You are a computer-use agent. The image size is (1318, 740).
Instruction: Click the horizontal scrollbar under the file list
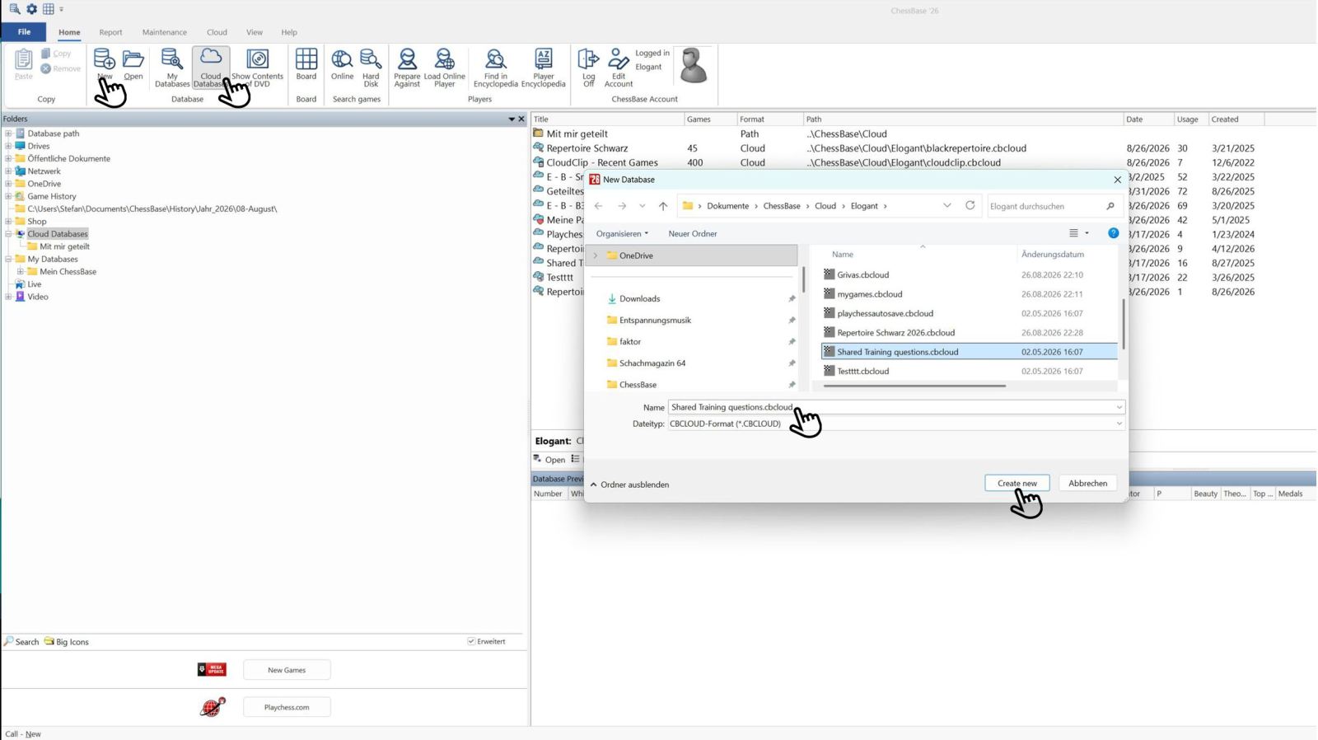914,386
